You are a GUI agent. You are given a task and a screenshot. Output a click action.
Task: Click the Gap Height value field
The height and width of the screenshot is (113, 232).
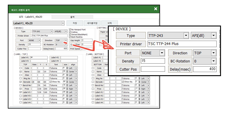click(87, 40)
